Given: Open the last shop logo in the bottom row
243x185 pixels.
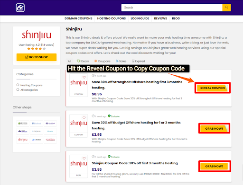Looking at the screenshot, I should tap(50, 140).
